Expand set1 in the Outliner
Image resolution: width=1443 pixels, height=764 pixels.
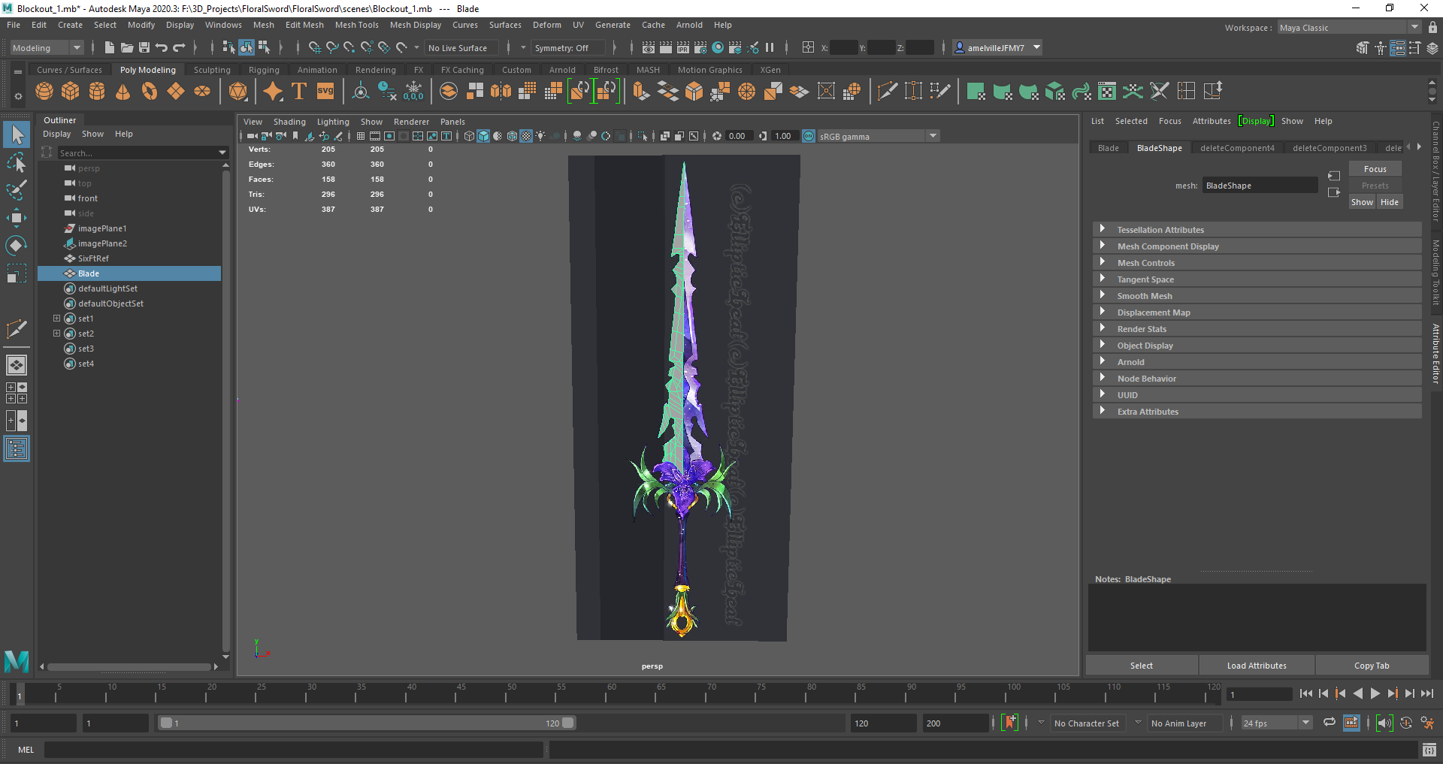(56, 319)
